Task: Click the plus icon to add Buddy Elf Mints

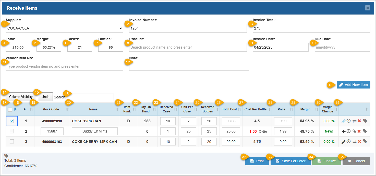Action: 343,131
